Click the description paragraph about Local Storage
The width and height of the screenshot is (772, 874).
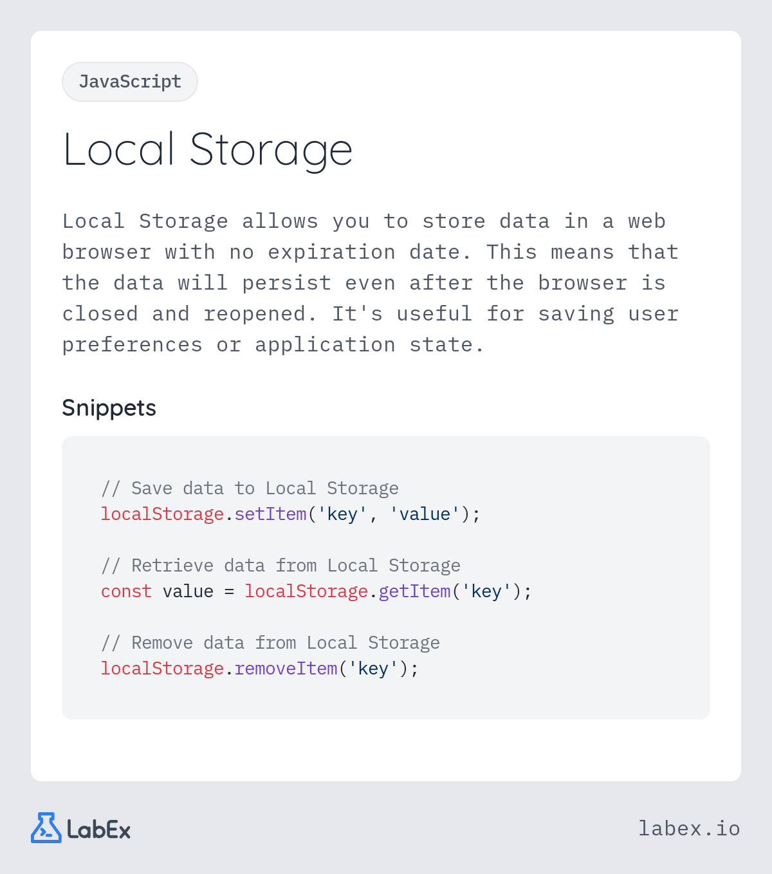pyautogui.click(x=371, y=283)
